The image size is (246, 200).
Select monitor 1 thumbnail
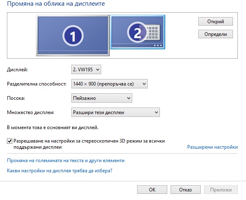click(73, 35)
